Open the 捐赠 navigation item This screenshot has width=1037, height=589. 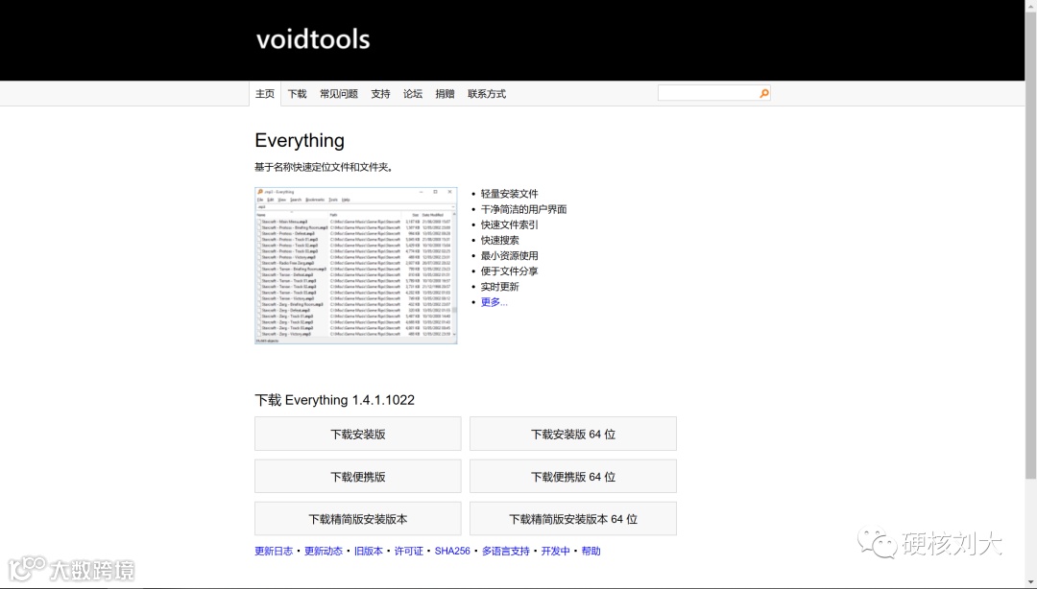[x=446, y=94]
